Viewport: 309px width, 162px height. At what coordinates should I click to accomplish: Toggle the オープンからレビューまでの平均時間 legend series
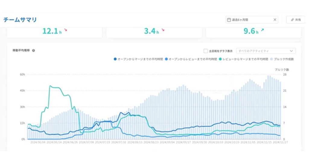pyautogui.click(x=191, y=59)
